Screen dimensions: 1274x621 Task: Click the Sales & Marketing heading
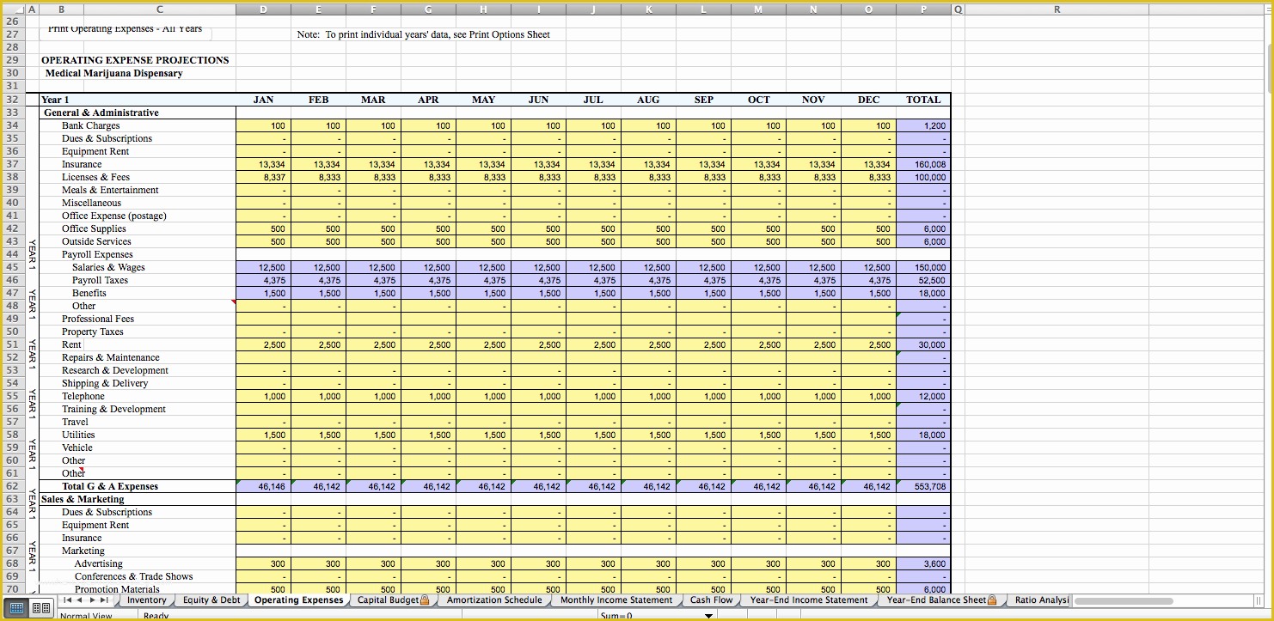pos(83,499)
